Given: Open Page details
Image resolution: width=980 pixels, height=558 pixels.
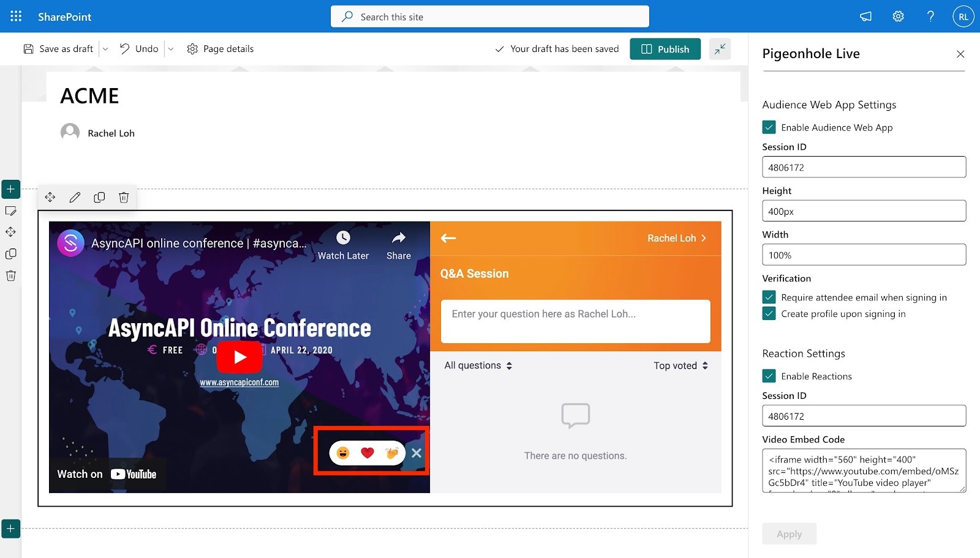Looking at the screenshot, I should point(220,48).
